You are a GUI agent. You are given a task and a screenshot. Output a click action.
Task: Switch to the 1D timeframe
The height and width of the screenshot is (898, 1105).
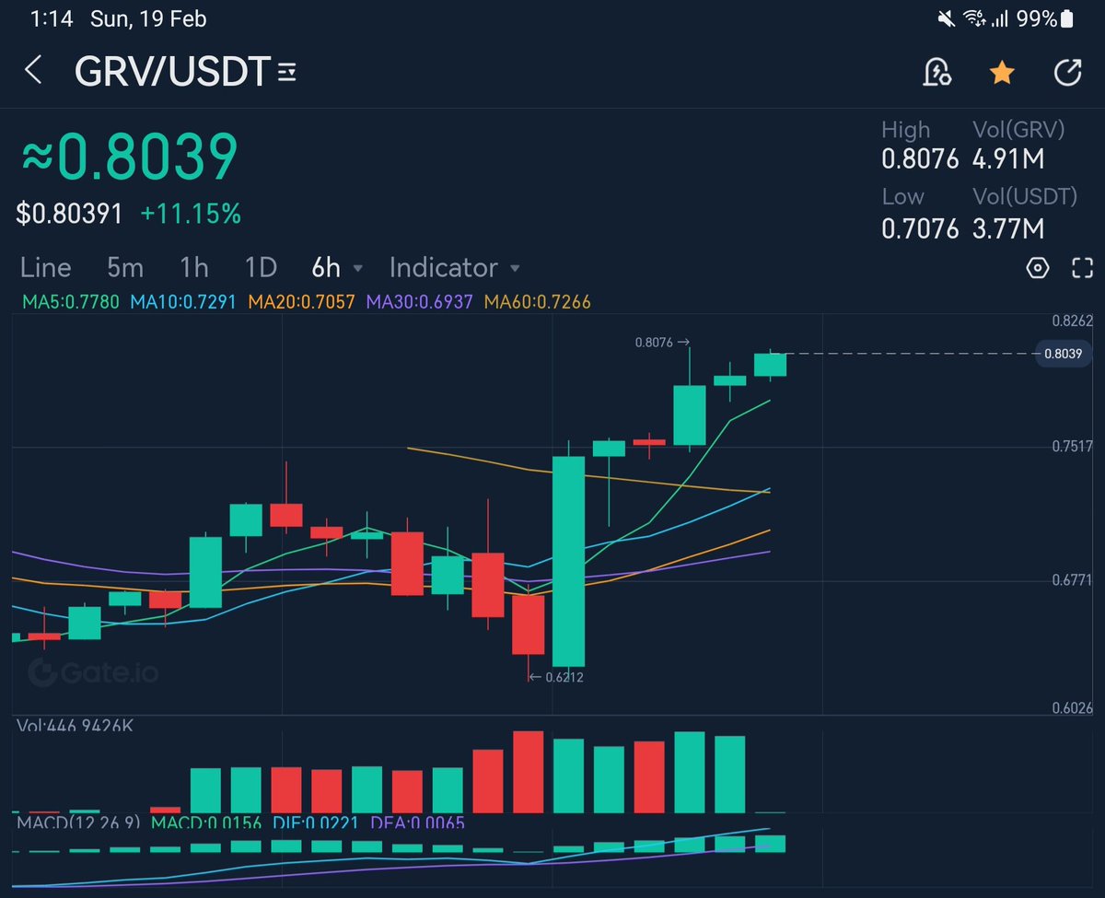[261, 267]
